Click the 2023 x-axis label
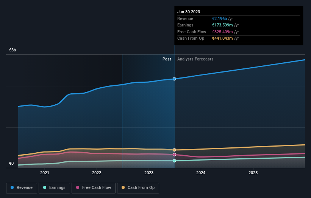 coord(149,173)
